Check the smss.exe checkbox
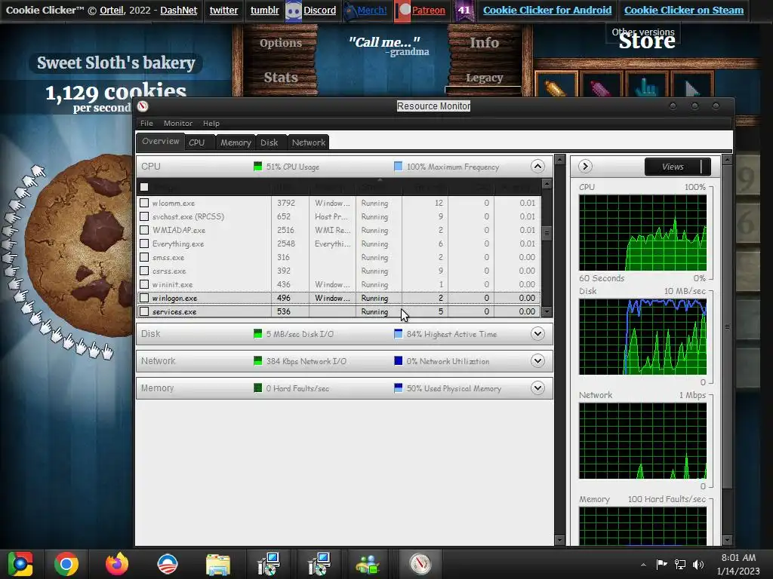Viewport: 773px width, 579px height. click(x=144, y=257)
